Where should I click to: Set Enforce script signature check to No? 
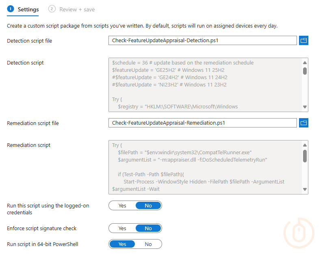click(x=148, y=229)
